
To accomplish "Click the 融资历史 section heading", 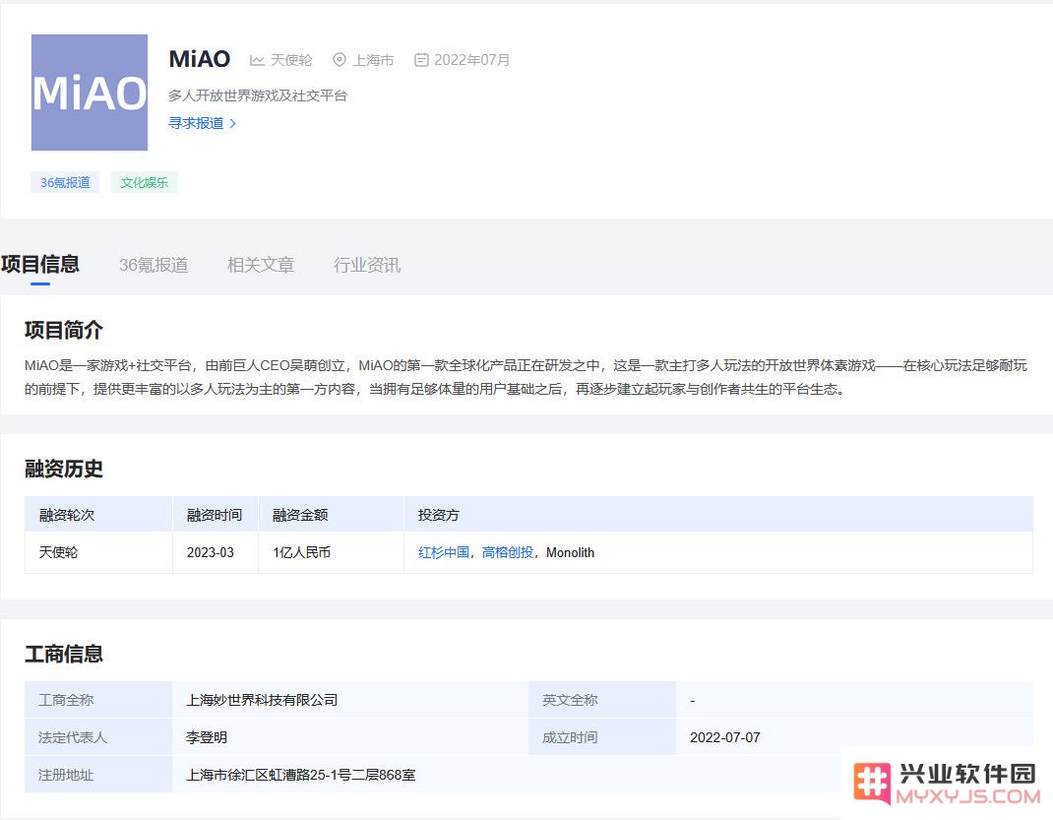I will [64, 469].
